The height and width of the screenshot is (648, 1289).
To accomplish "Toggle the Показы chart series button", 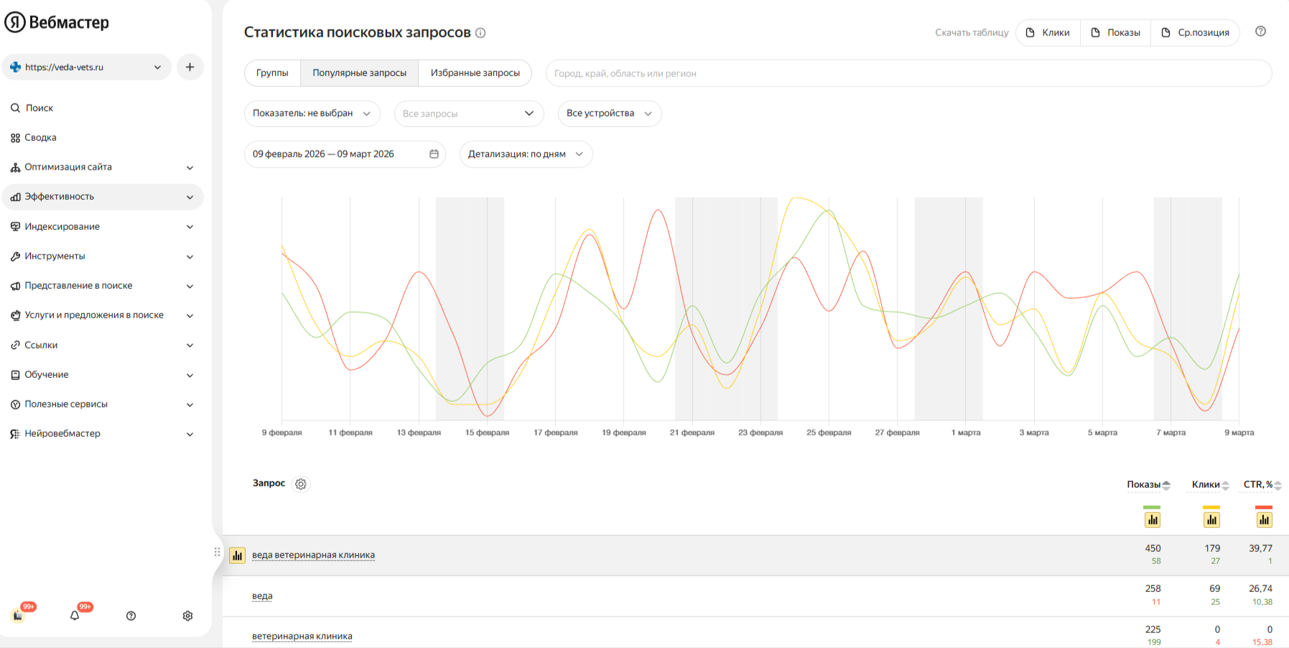I will pyautogui.click(x=1153, y=519).
